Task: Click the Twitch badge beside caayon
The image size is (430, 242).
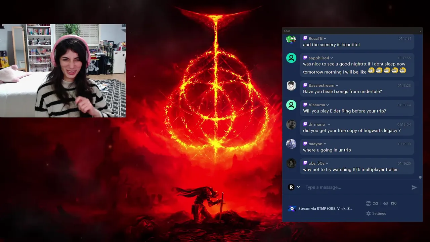Action: tap(305, 144)
